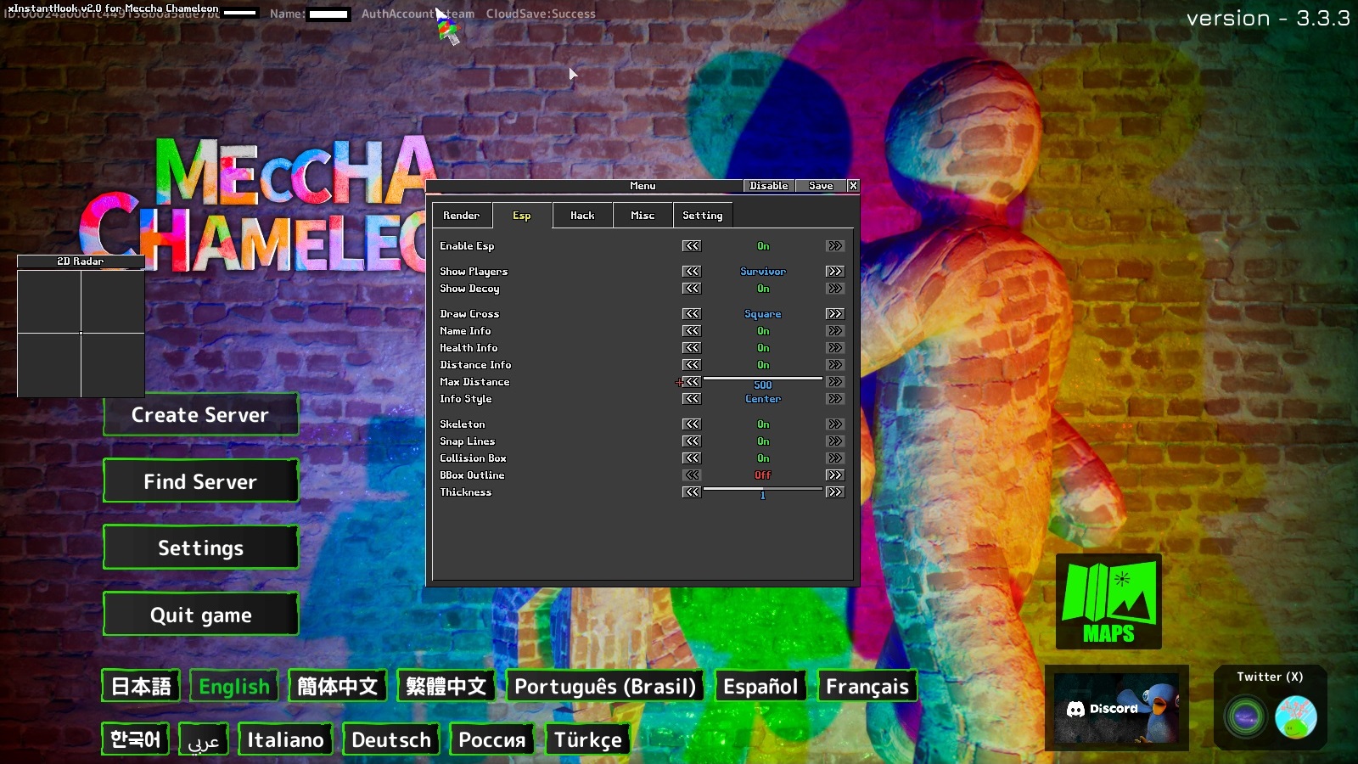This screenshot has height=764, width=1358.
Task: Click right arrow for Distance Info
Action: coord(835,365)
